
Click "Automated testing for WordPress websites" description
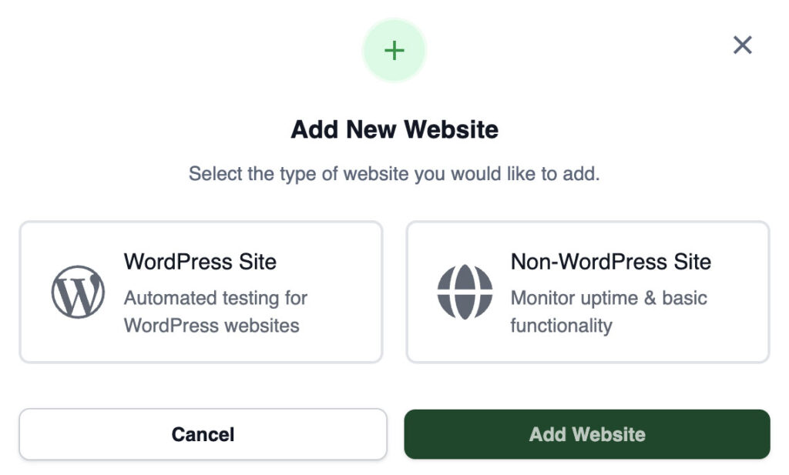coord(215,312)
